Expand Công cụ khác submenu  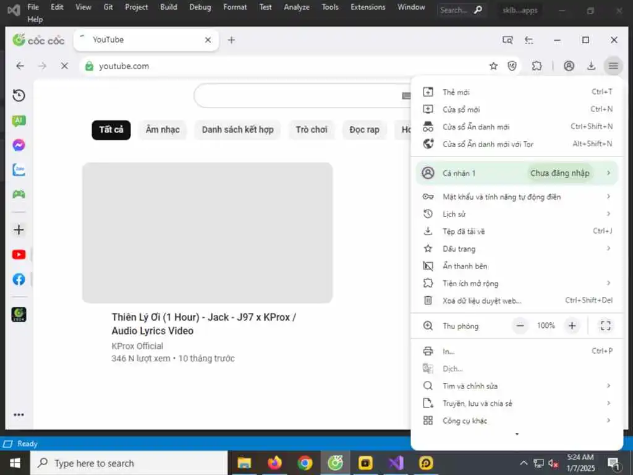point(517,421)
